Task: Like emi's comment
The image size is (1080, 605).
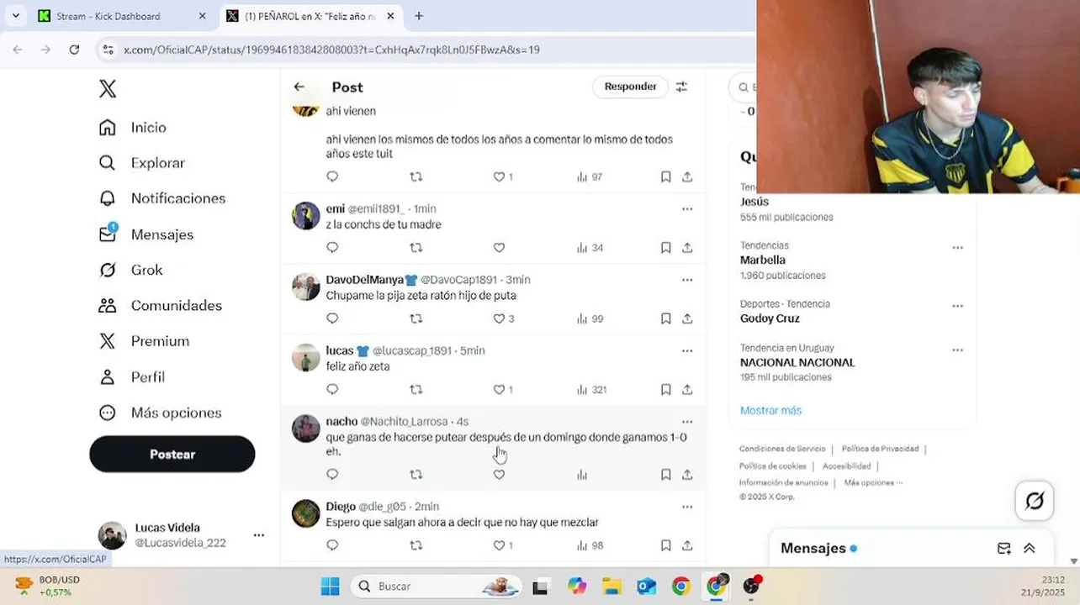Action: click(x=499, y=248)
